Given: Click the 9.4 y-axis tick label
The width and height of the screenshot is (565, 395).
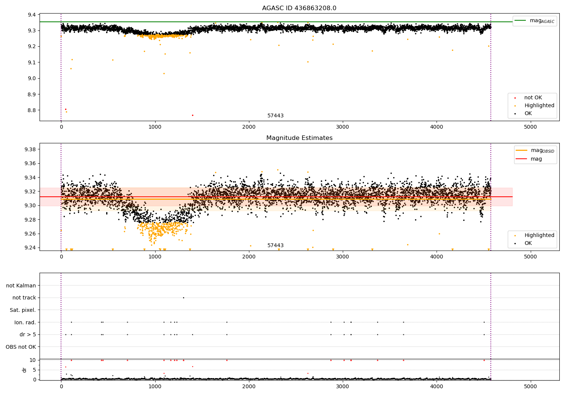Looking at the screenshot, I should click(x=32, y=15).
